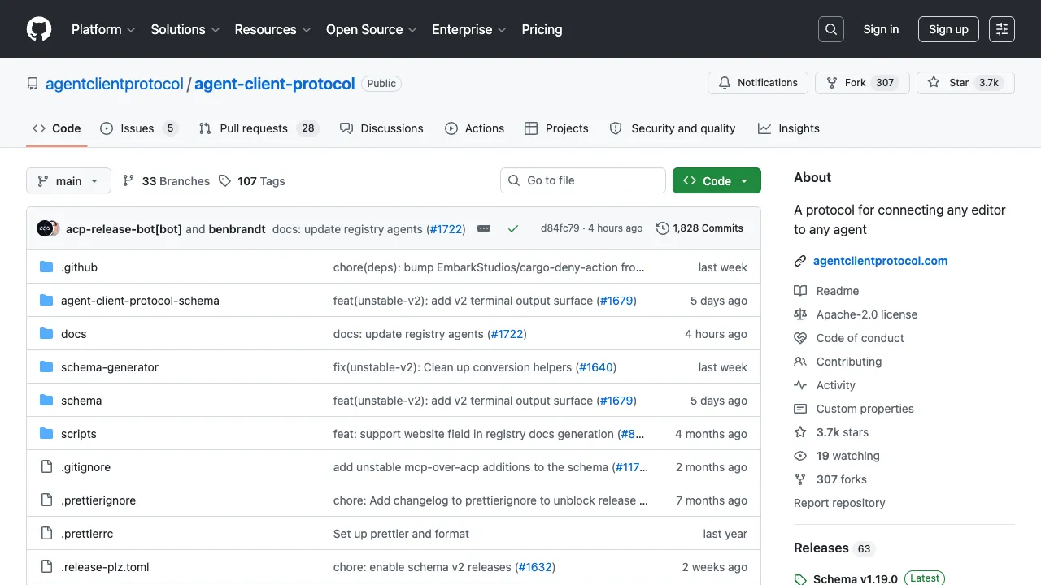This screenshot has width=1041, height=585.
Task: View the 33 Branches list
Action: tap(166, 181)
